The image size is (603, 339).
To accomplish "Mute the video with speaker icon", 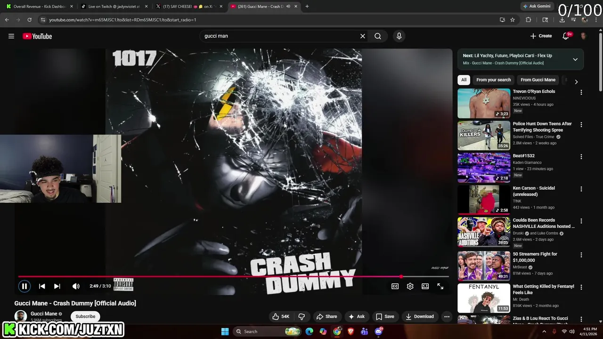I will point(76,286).
